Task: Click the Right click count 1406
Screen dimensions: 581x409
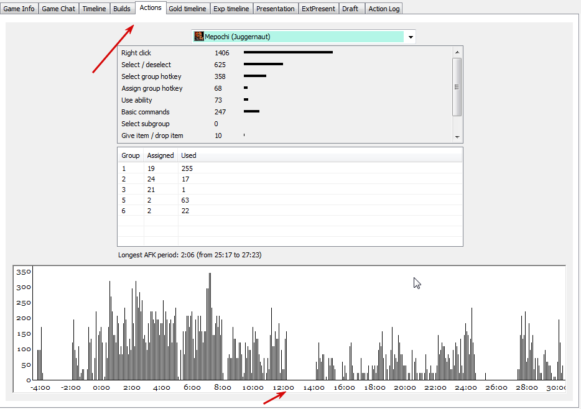Action: (x=221, y=53)
